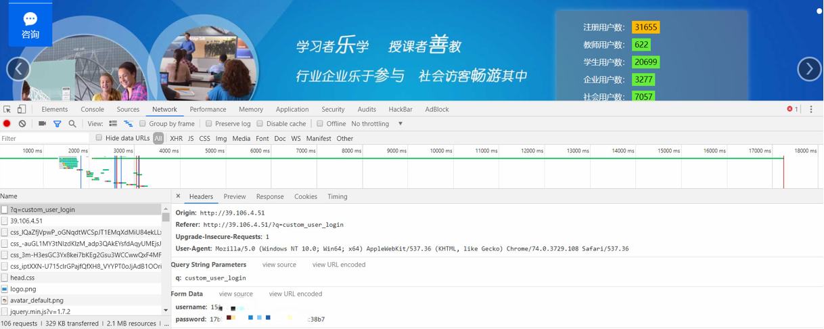Focus the network Filter input
This screenshot has width=824, height=329.
[45, 138]
